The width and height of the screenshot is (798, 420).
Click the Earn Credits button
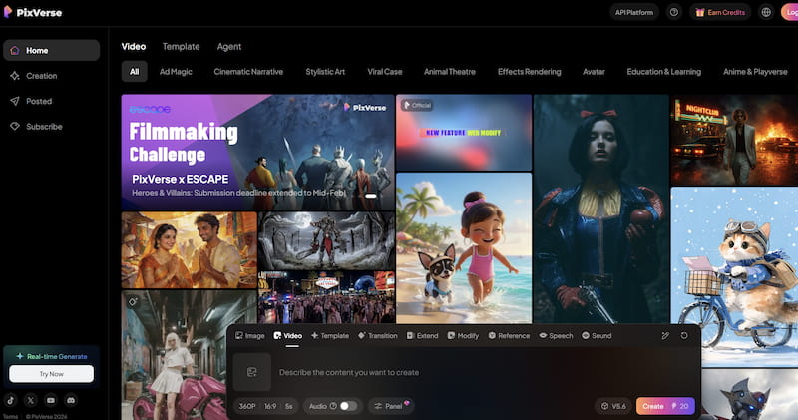tap(721, 12)
